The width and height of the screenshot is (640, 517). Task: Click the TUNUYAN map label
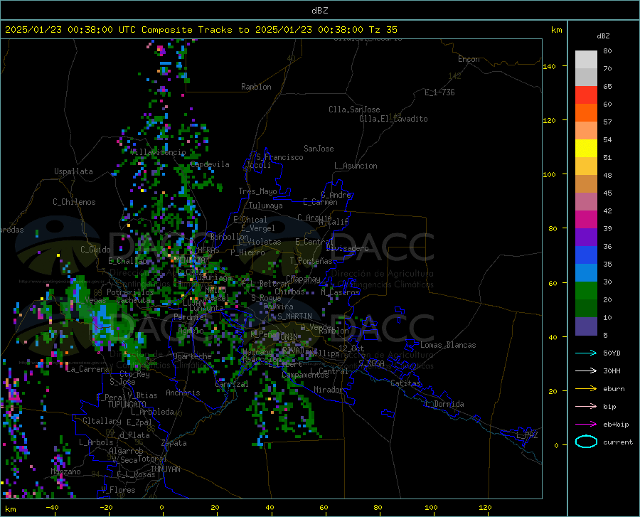pyautogui.click(x=165, y=469)
